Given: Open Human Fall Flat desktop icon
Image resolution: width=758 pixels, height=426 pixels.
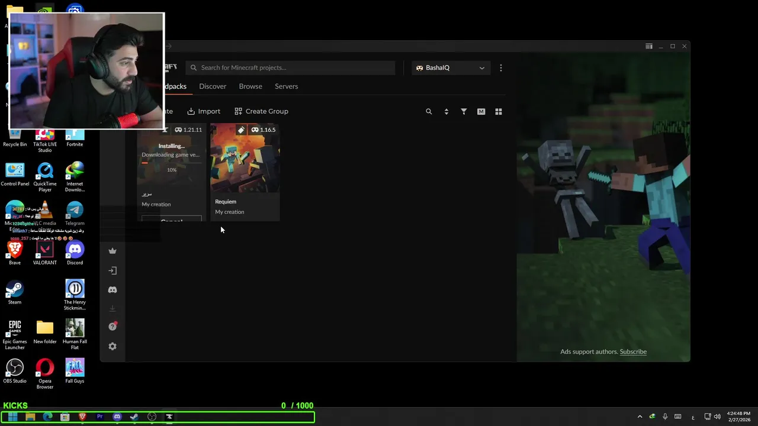Looking at the screenshot, I should coord(75,335).
